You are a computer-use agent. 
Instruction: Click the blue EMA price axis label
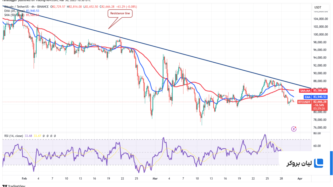[x=307, y=97]
